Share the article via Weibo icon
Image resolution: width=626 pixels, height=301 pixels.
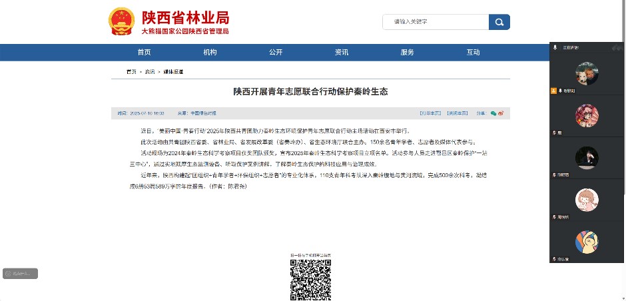(x=501, y=113)
